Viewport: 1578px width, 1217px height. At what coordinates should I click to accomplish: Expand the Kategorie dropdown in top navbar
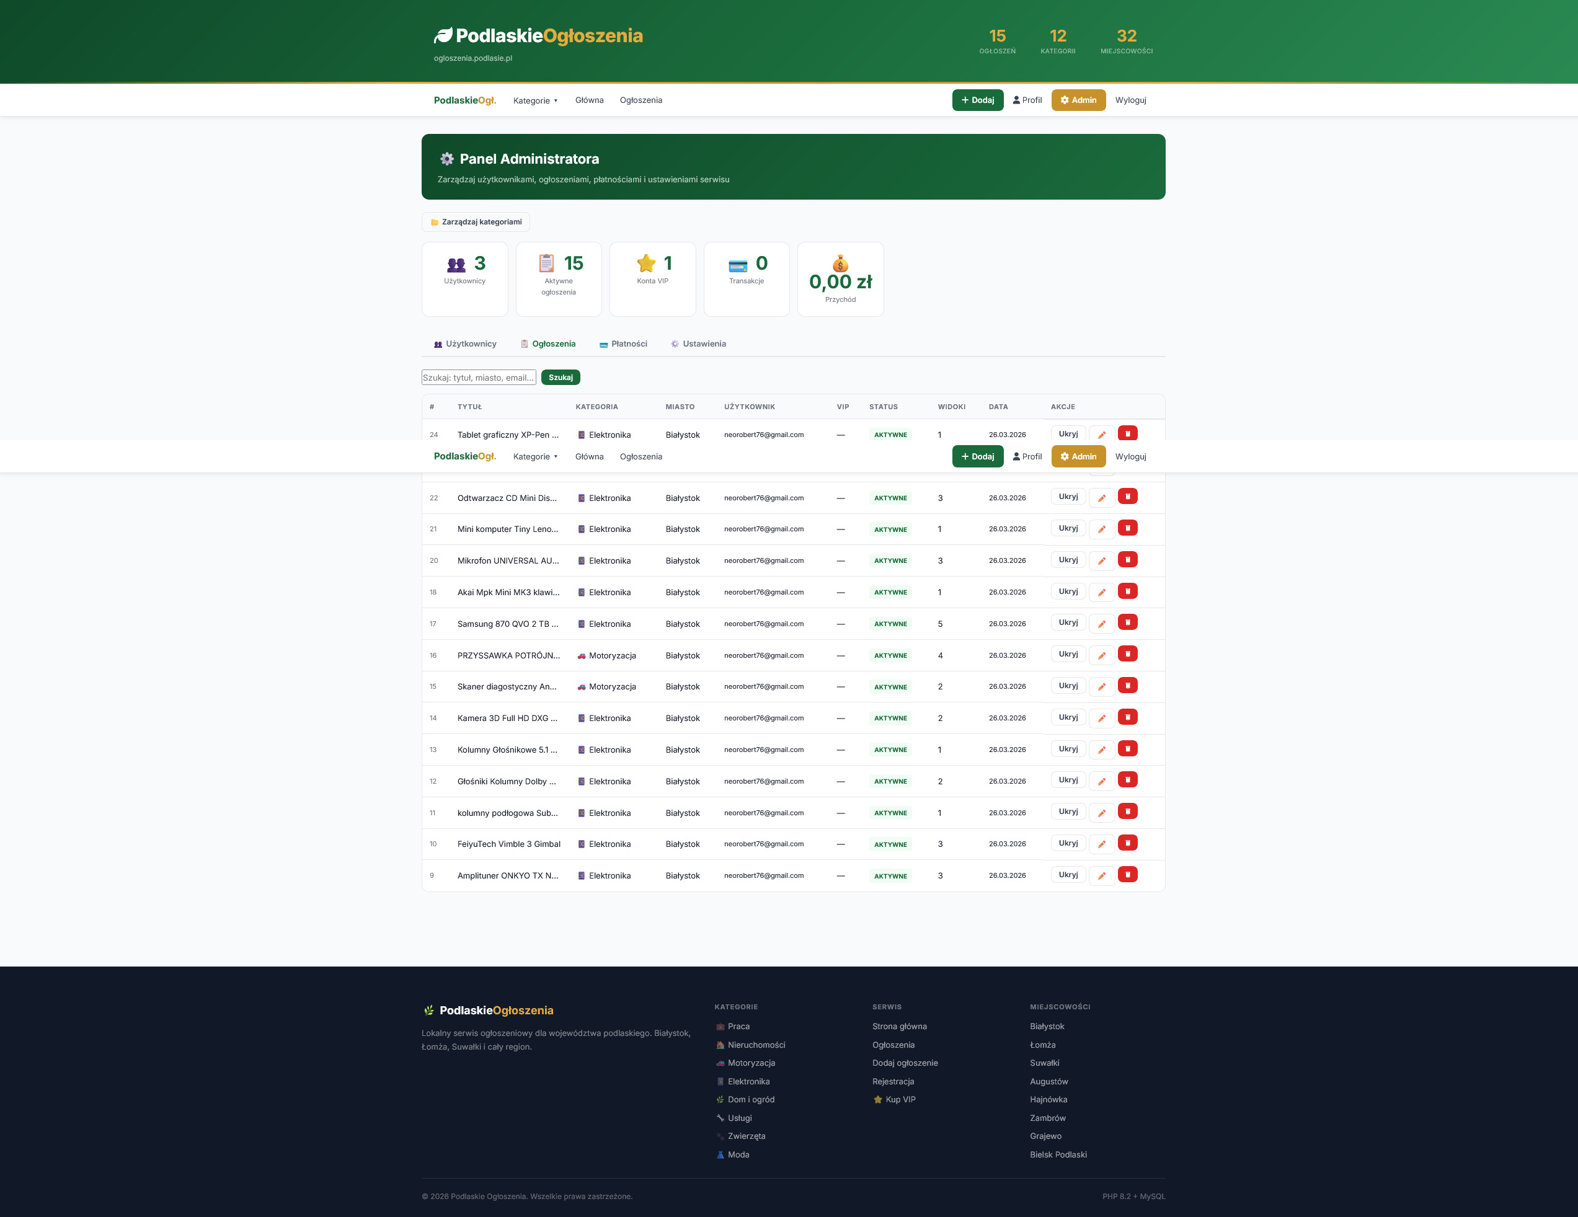pos(535,100)
